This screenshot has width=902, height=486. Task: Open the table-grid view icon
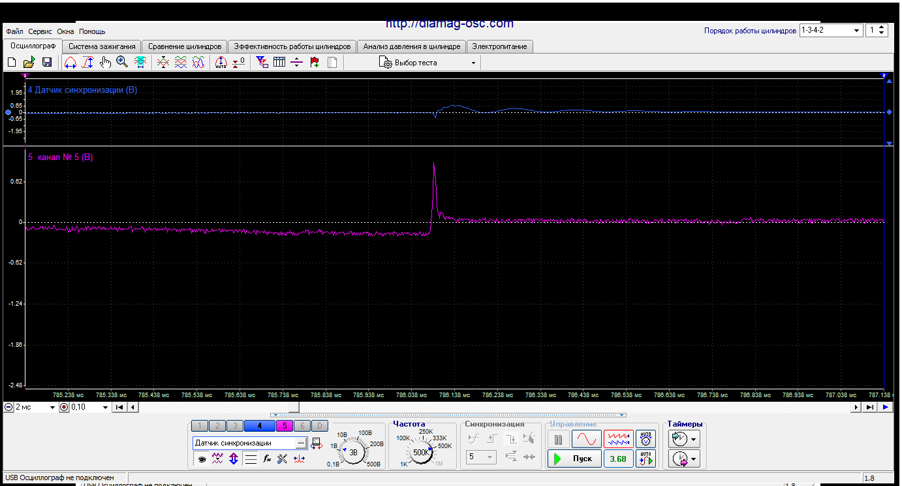pos(279,63)
